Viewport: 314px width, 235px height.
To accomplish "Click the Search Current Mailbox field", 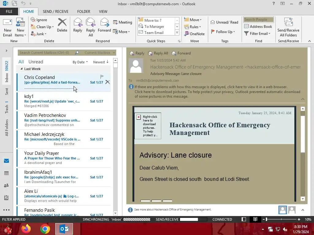I will click(47, 53).
